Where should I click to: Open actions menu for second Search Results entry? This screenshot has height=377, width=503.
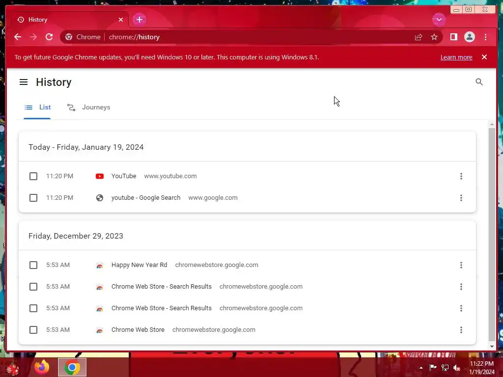461,308
